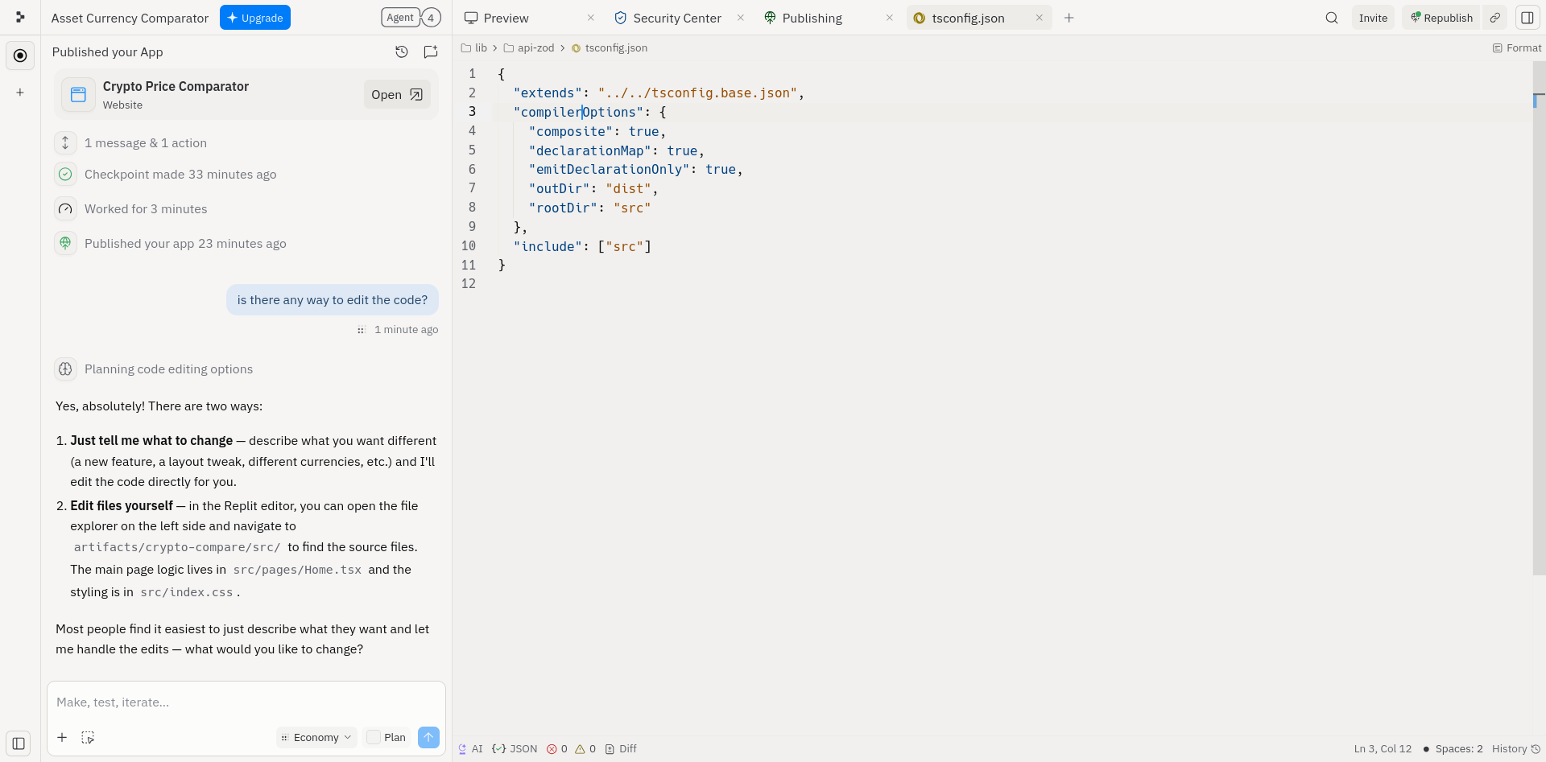Attach file with the plus icon
The image size is (1546, 762).
pos(62,737)
